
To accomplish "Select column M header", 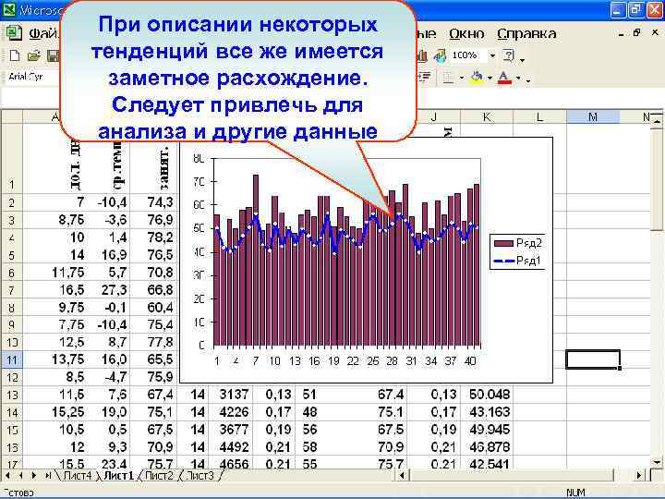I will pos(593,116).
